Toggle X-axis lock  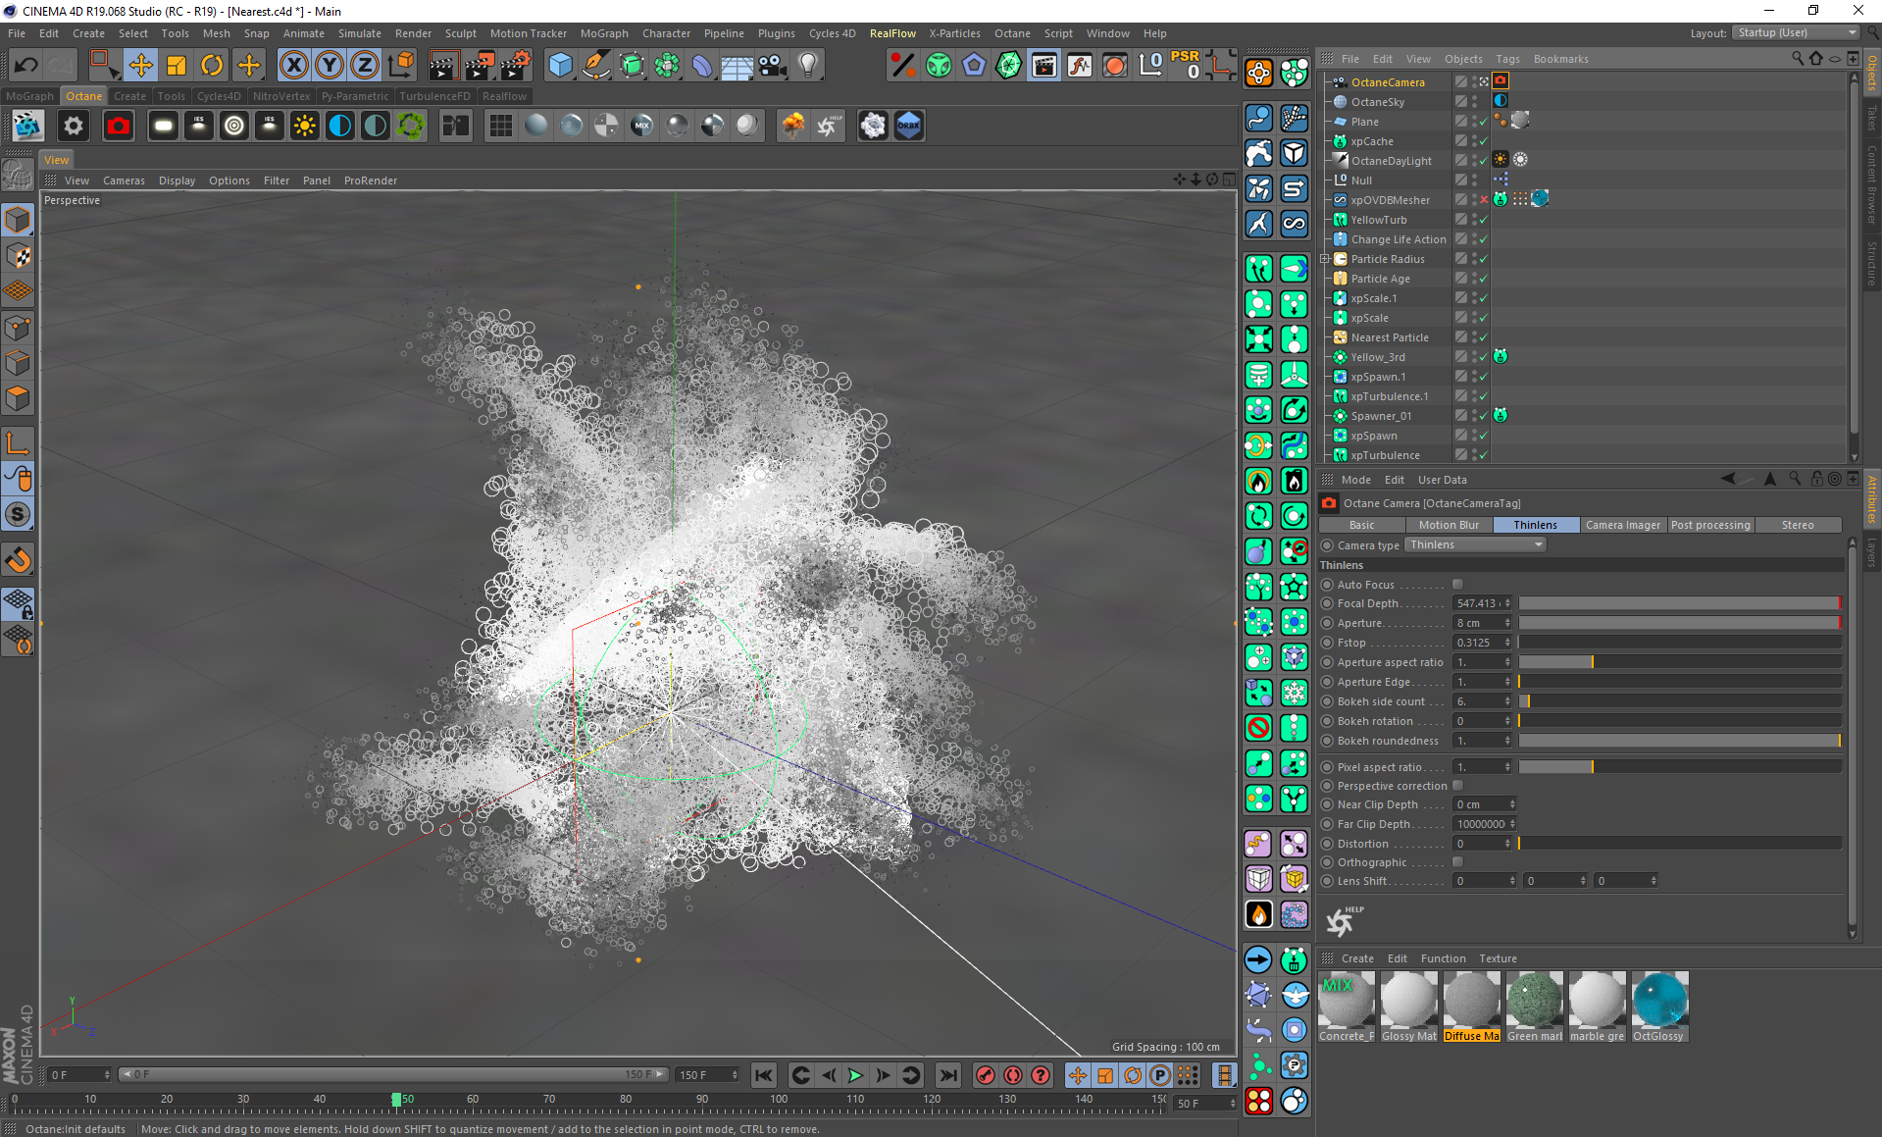[293, 66]
